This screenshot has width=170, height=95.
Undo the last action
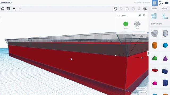tap(14, 9)
